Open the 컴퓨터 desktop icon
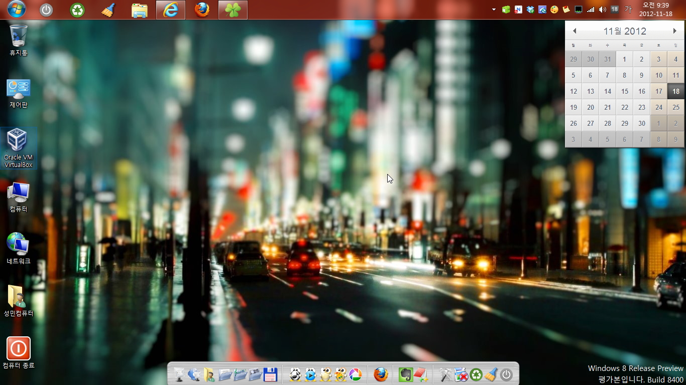The image size is (686, 385). (19, 198)
